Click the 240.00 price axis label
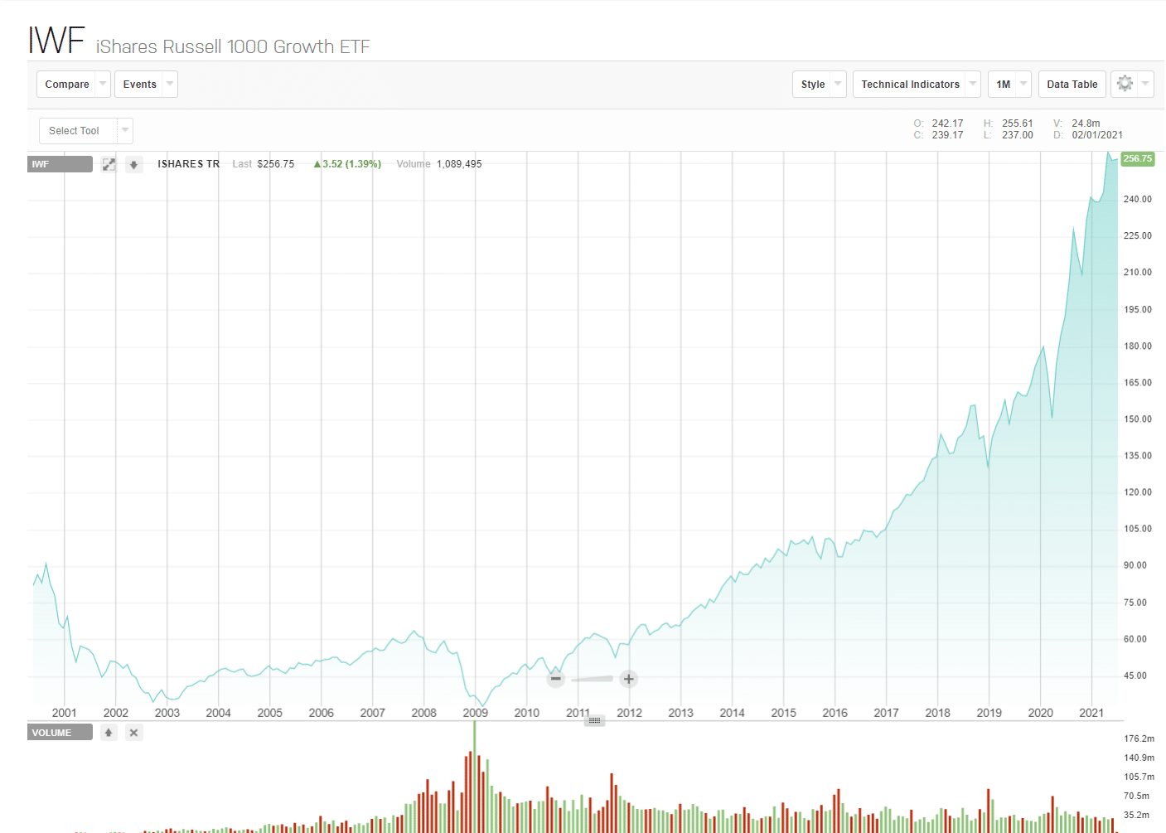Screen dimensions: 1166x833 pyautogui.click(x=1137, y=199)
